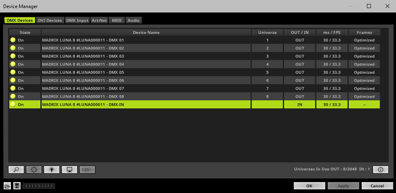Toggle state light for DMX 08 row

coord(13,97)
